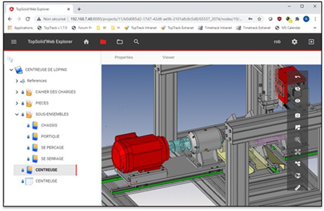The height and width of the screenshot is (211, 324).
Task: Switch to the Properties tab
Action: pos(124,57)
